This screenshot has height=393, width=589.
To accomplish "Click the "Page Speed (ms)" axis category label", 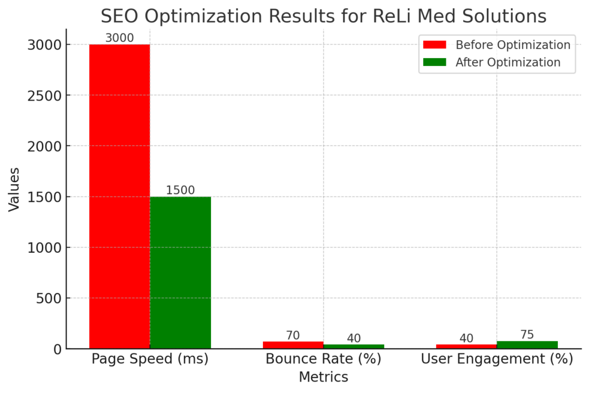I will 150,360.
